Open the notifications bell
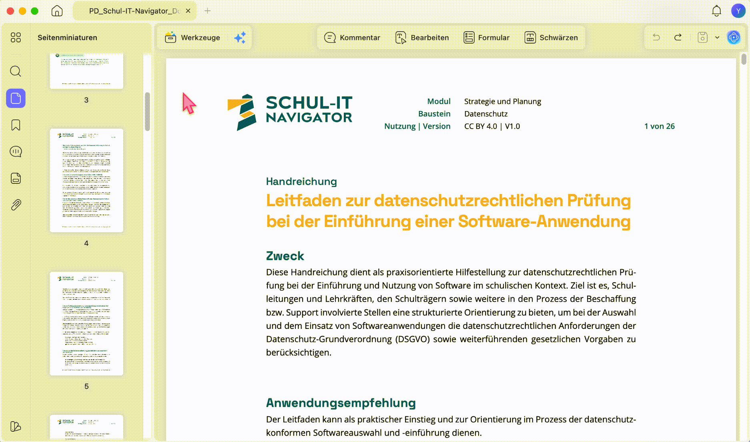 716,11
